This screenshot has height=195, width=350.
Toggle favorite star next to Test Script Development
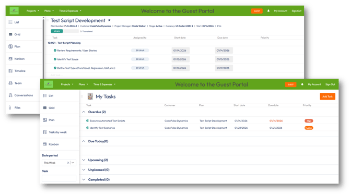[x=109, y=20]
